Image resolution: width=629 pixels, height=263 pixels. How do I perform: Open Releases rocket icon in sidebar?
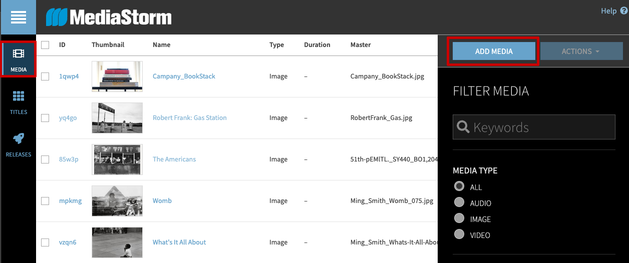pyautogui.click(x=19, y=138)
